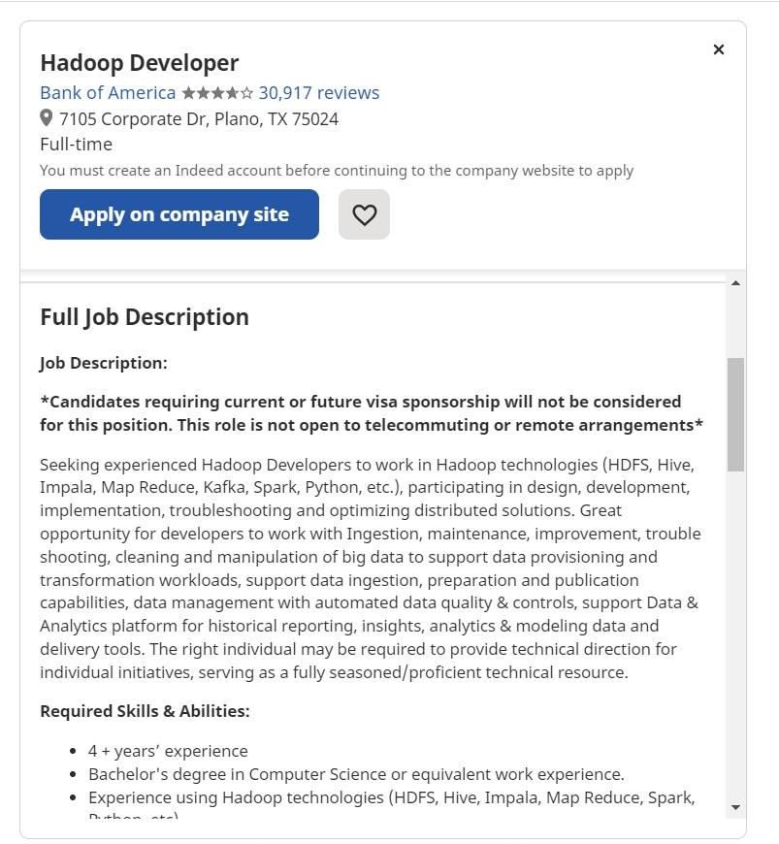Close the job posting panel
The image size is (779, 844).
click(x=718, y=49)
